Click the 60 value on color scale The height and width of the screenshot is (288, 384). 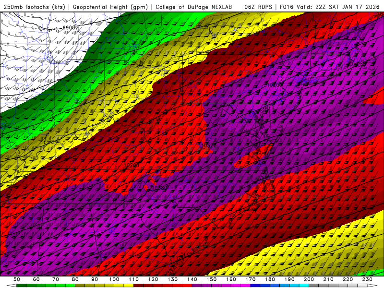click(36, 279)
